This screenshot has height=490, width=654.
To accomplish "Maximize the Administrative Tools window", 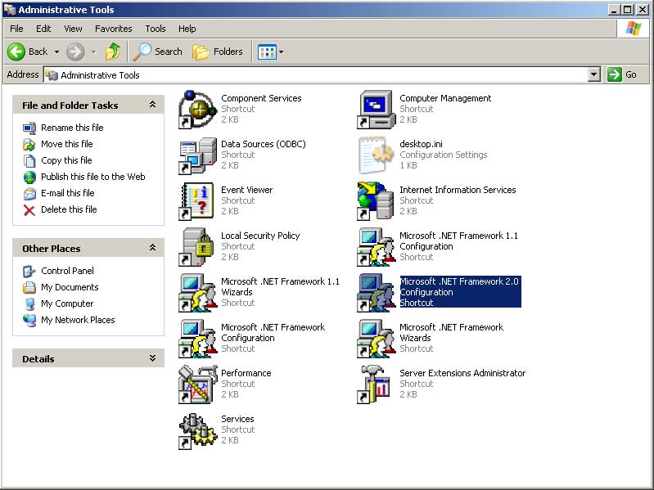I will point(627,10).
